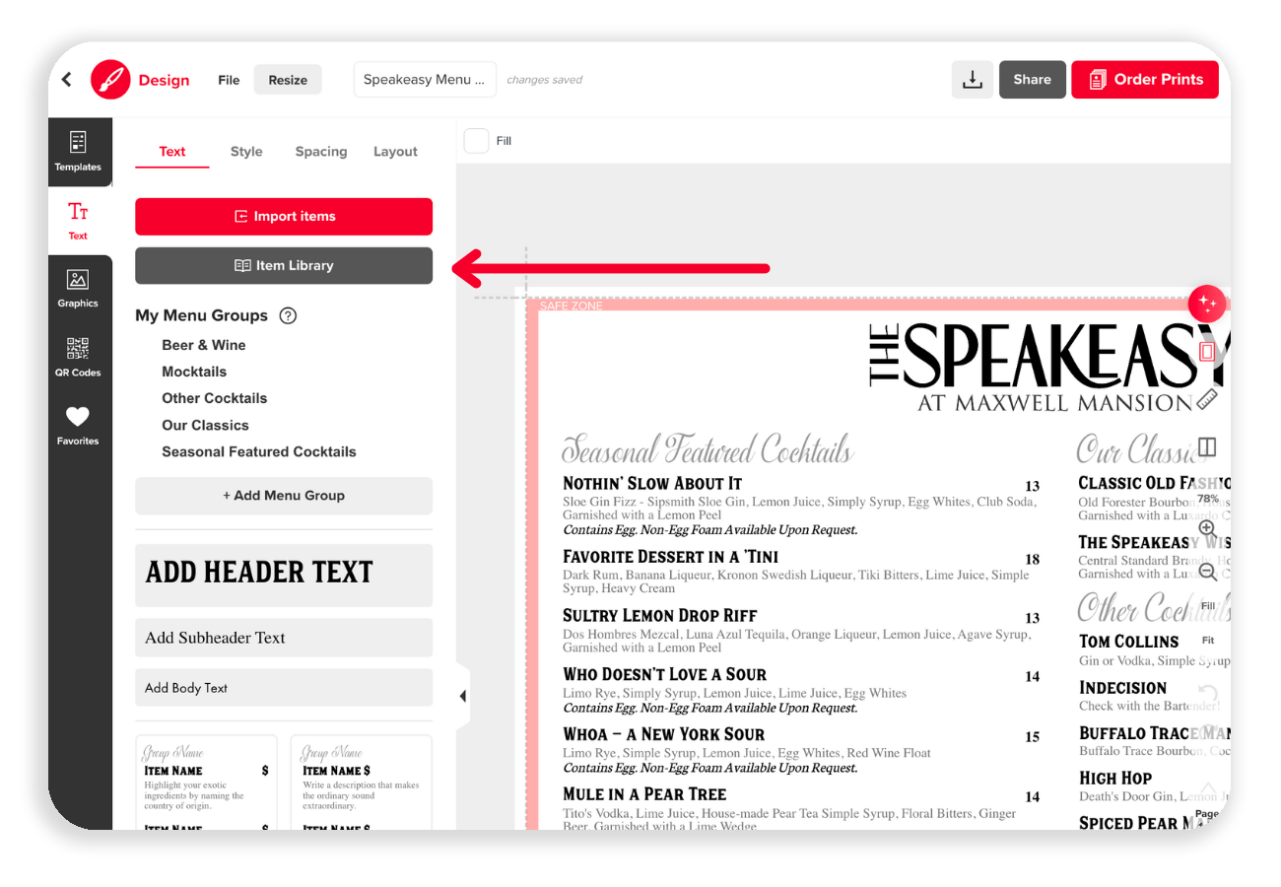
Task: Open the QR Codes sidebar panel
Action: [x=78, y=358]
